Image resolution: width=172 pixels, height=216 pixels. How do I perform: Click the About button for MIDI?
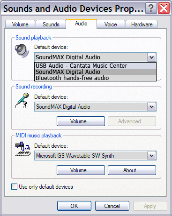(132, 170)
